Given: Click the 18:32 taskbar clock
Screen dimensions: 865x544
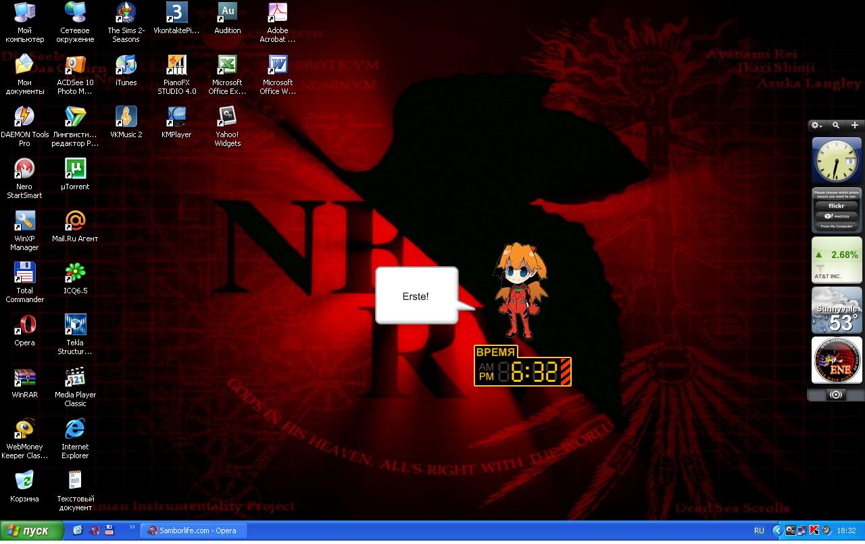Looking at the screenshot, I should [846, 530].
